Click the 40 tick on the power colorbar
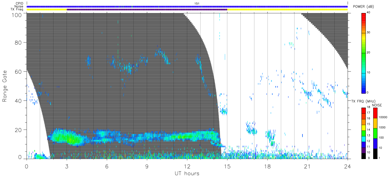Viewport: 391px width, 180px height. click(x=368, y=13)
